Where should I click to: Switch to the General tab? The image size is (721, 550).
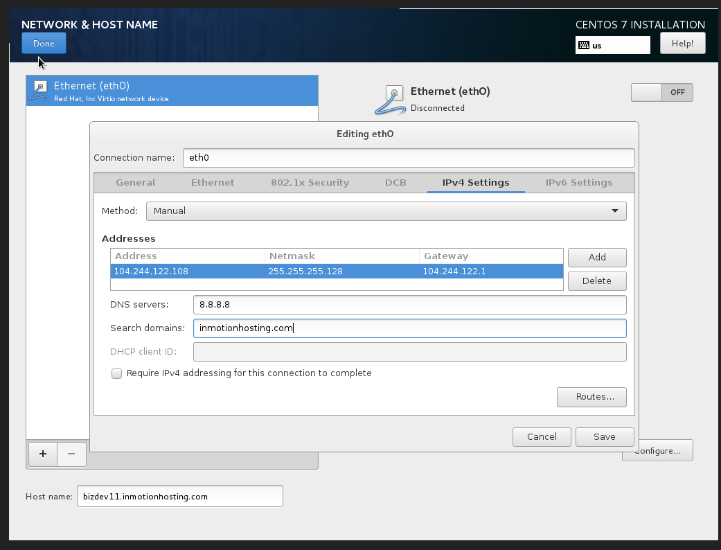[x=136, y=183]
